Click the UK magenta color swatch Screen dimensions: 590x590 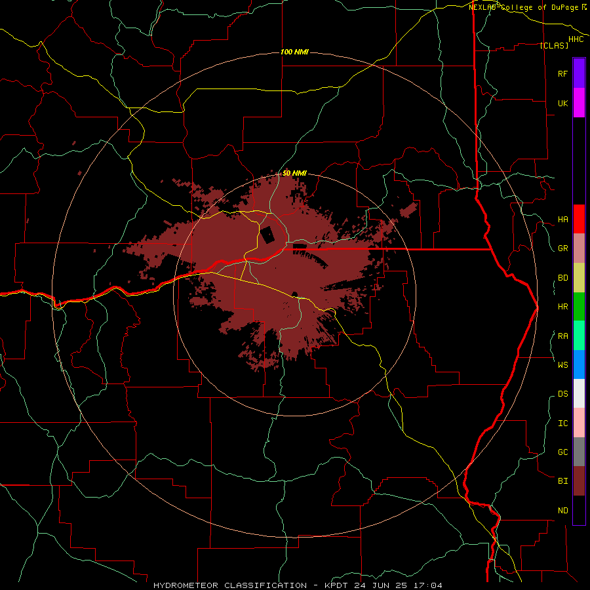[x=579, y=103]
